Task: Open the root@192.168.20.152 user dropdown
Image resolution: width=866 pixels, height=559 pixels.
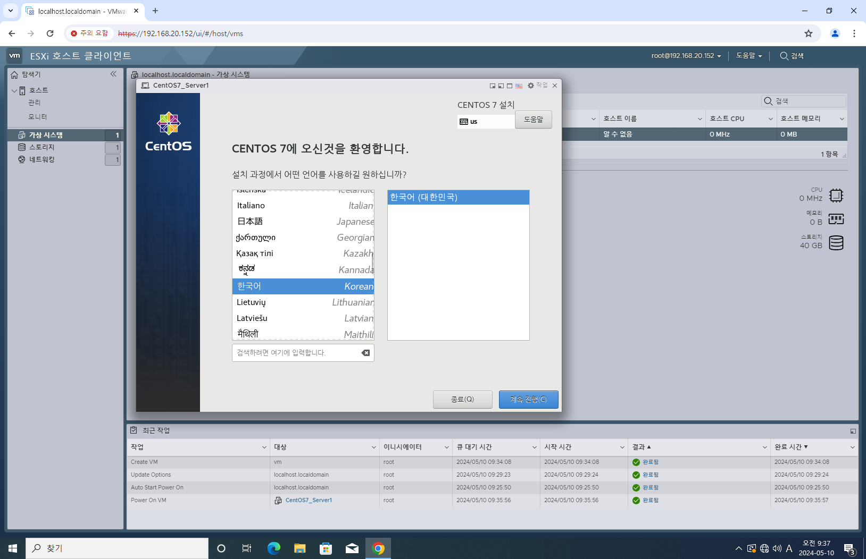Action: 686,56
